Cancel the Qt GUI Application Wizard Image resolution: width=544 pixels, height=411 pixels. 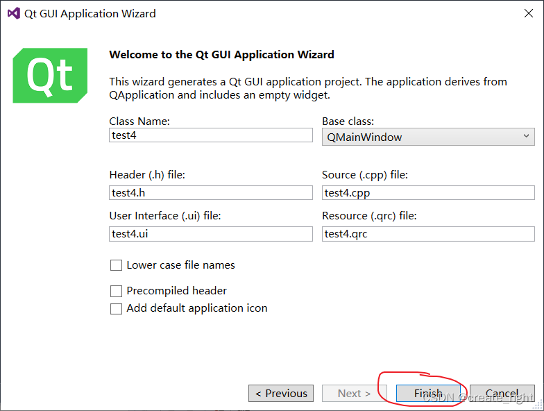(502, 393)
